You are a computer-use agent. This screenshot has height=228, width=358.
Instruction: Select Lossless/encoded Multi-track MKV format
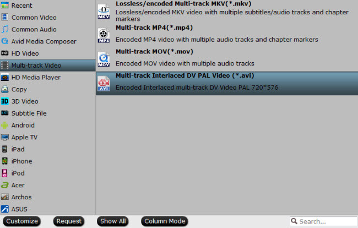pyautogui.click(x=227, y=12)
